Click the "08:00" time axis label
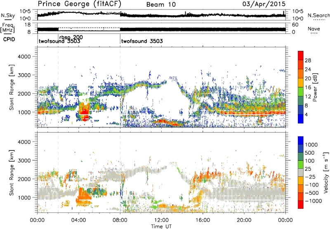Screen dimensions: 330x229 pyautogui.click(x=120, y=220)
